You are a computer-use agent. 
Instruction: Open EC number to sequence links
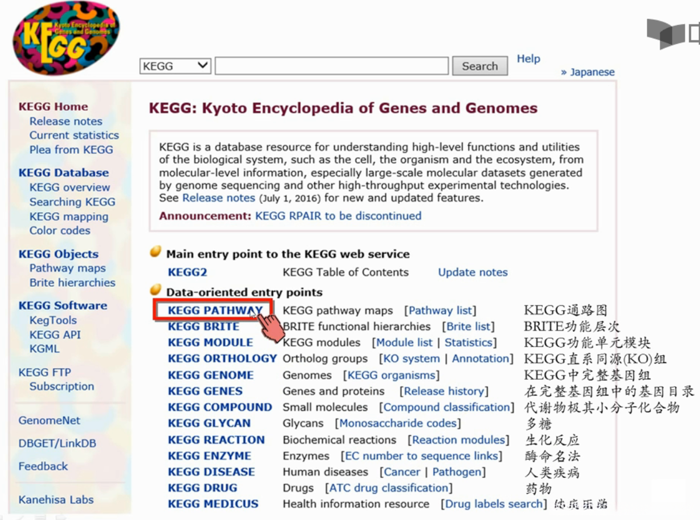(x=421, y=456)
